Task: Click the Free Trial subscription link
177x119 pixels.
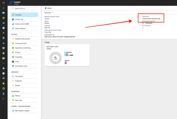Action: [48, 32]
